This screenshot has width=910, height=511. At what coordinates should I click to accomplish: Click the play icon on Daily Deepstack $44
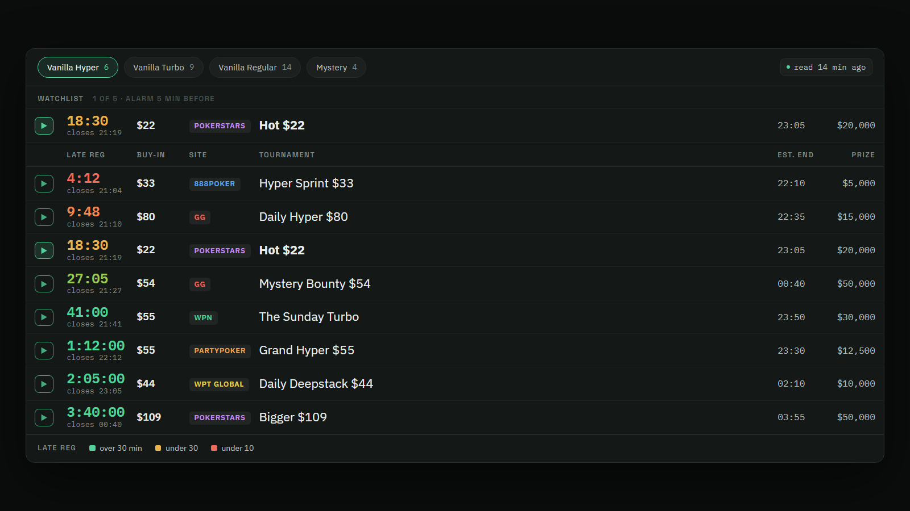click(44, 384)
